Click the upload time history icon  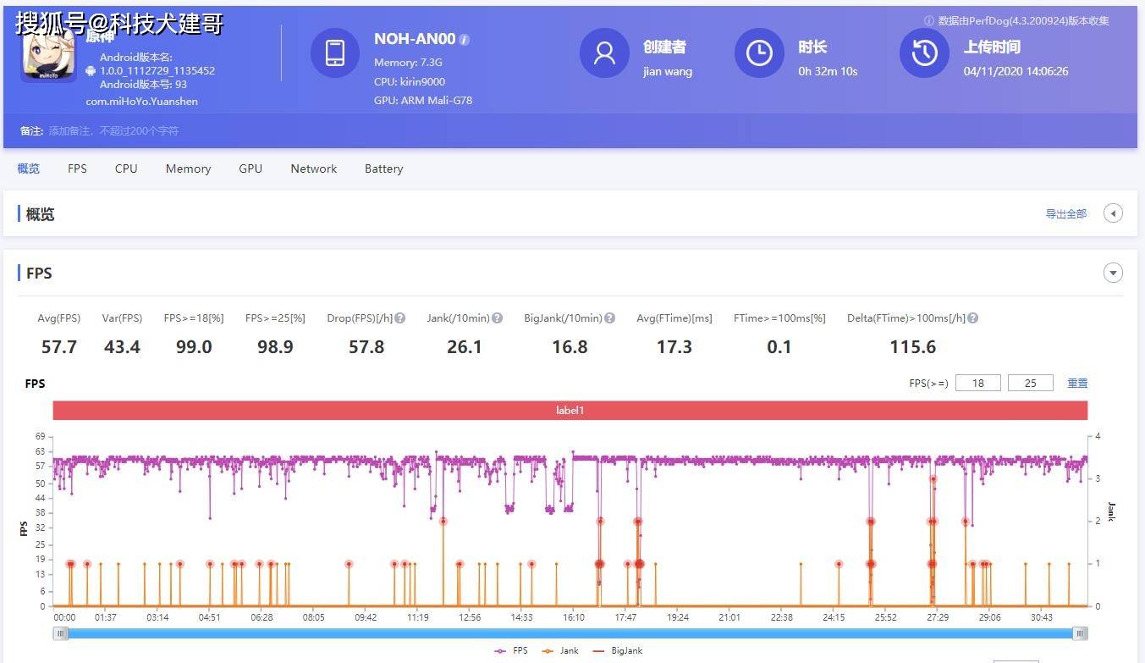pos(924,52)
